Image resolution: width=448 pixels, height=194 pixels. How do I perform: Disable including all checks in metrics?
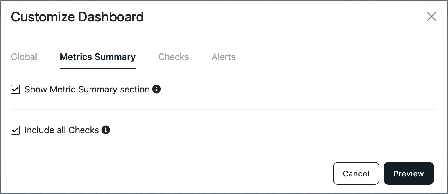pyautogui.click(x=15, y=130)
